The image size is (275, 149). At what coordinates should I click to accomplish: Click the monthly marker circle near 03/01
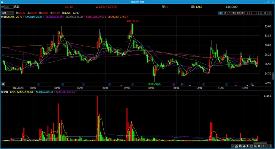(39, 84)
